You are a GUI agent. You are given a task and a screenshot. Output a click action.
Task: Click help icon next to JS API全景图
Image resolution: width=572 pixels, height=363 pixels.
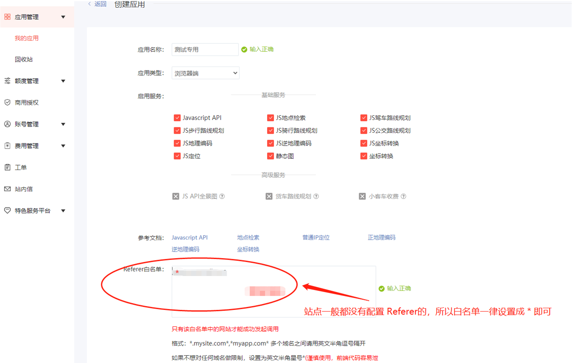click(x=222, y=196)
